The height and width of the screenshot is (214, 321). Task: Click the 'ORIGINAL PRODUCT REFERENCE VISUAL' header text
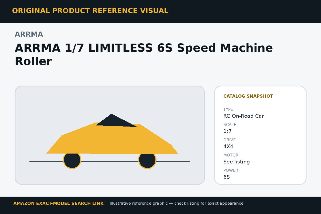[x=90, y=11]
